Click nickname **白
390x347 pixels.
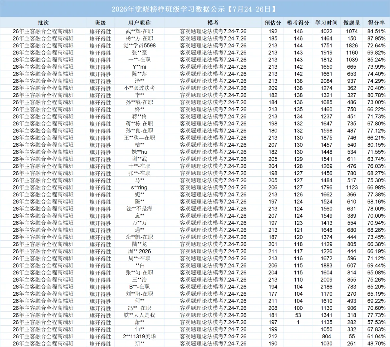coord(139,265)
